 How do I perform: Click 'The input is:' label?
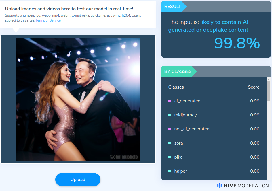(184, 22)
